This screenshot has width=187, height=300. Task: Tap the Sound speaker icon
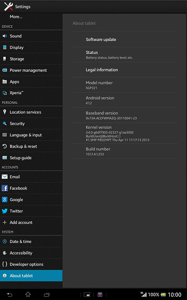tap(5, 36)
